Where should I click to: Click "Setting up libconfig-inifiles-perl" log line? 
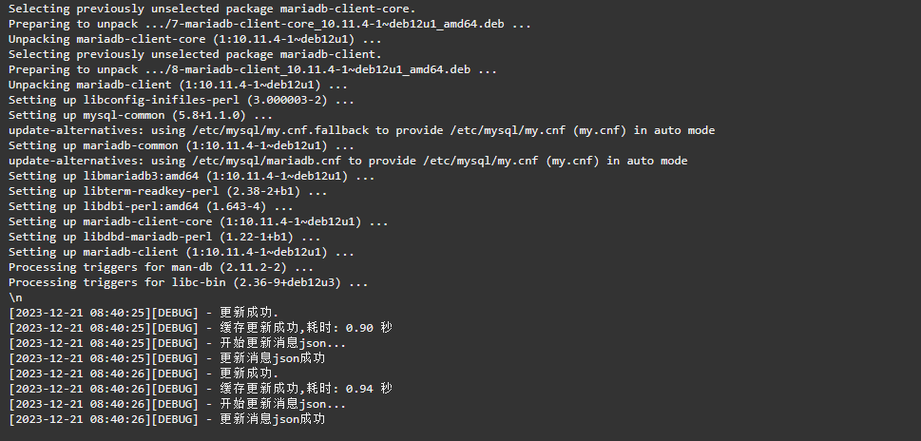tap(182, 101)
